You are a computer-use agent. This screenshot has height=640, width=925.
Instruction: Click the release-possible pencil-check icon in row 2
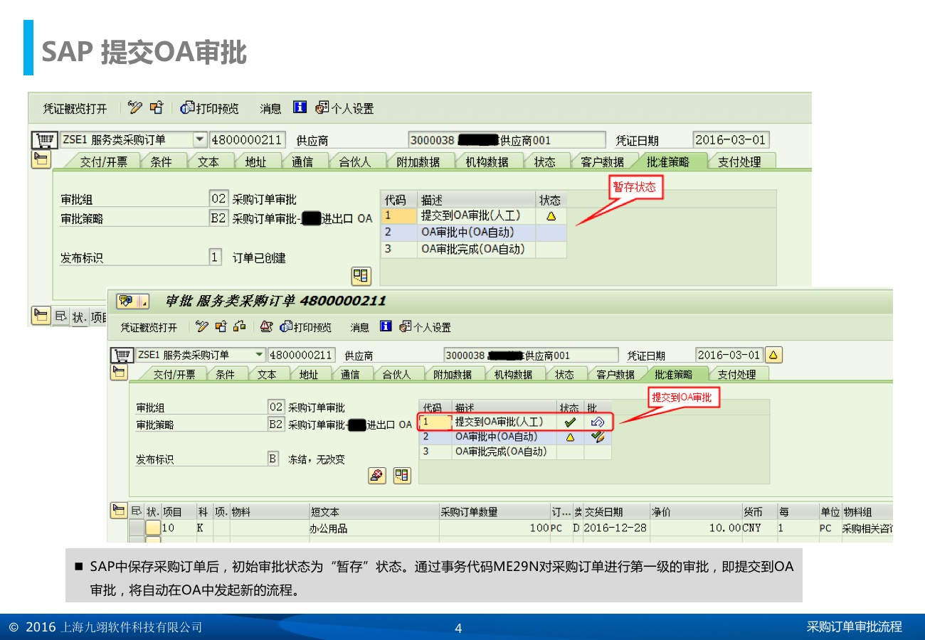[x=598, y=437]
